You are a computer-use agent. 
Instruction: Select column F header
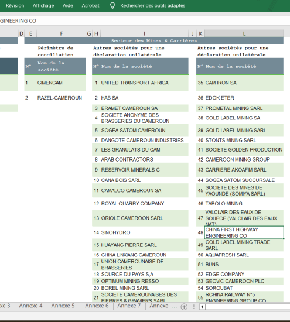coord(62,33)
